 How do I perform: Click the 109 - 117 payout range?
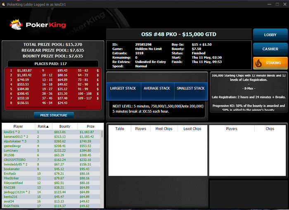tap(85, 98)
